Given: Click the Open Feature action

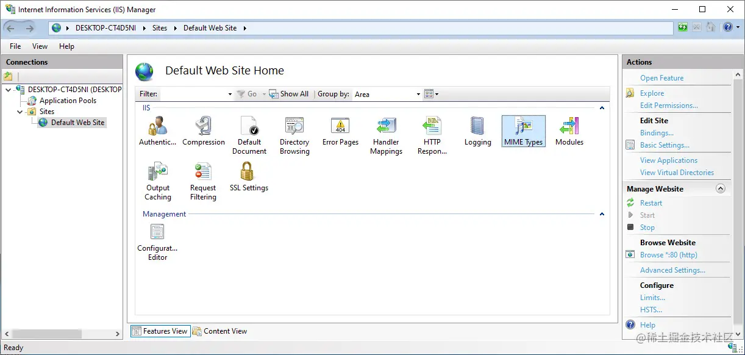Looking at the screenshot, I should 661,78.
